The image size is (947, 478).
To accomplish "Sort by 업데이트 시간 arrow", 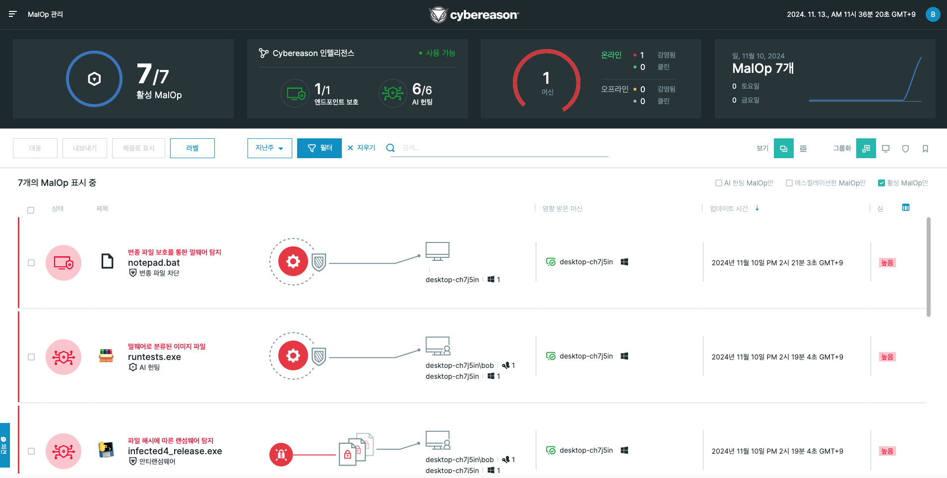I will click(757, 209).
